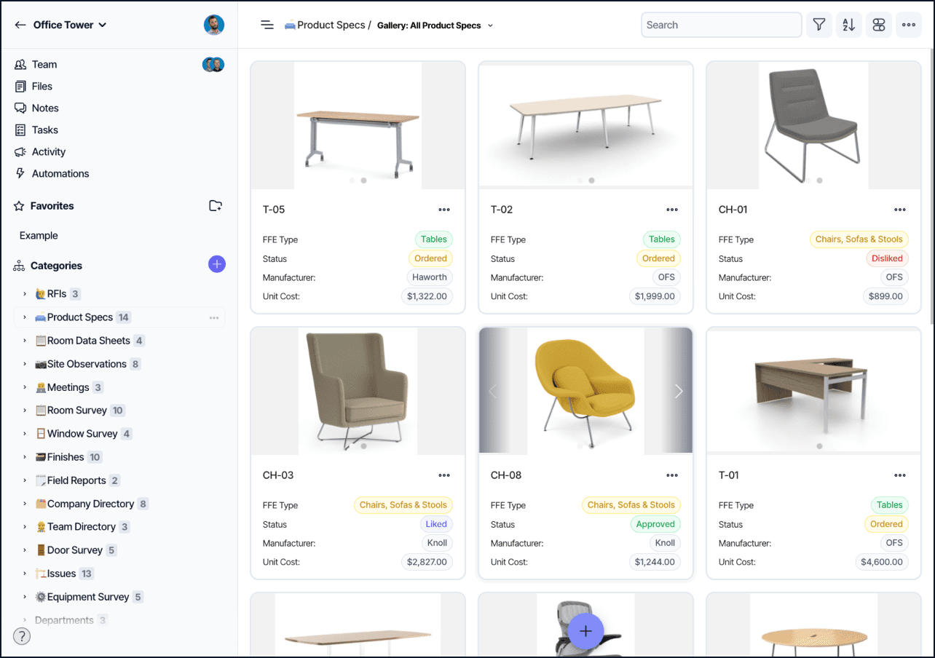The width and height of the screenshot is (935, 658).
Task: Select the Equipment Survey category
Action: coord(88,597)
